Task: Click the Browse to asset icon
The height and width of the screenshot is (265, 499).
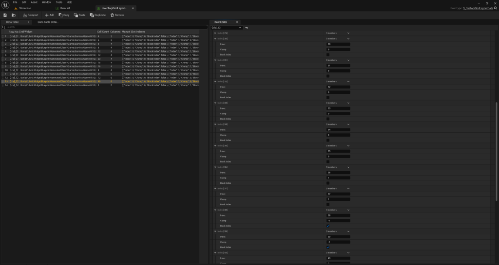Action: [x=14, y=15]
